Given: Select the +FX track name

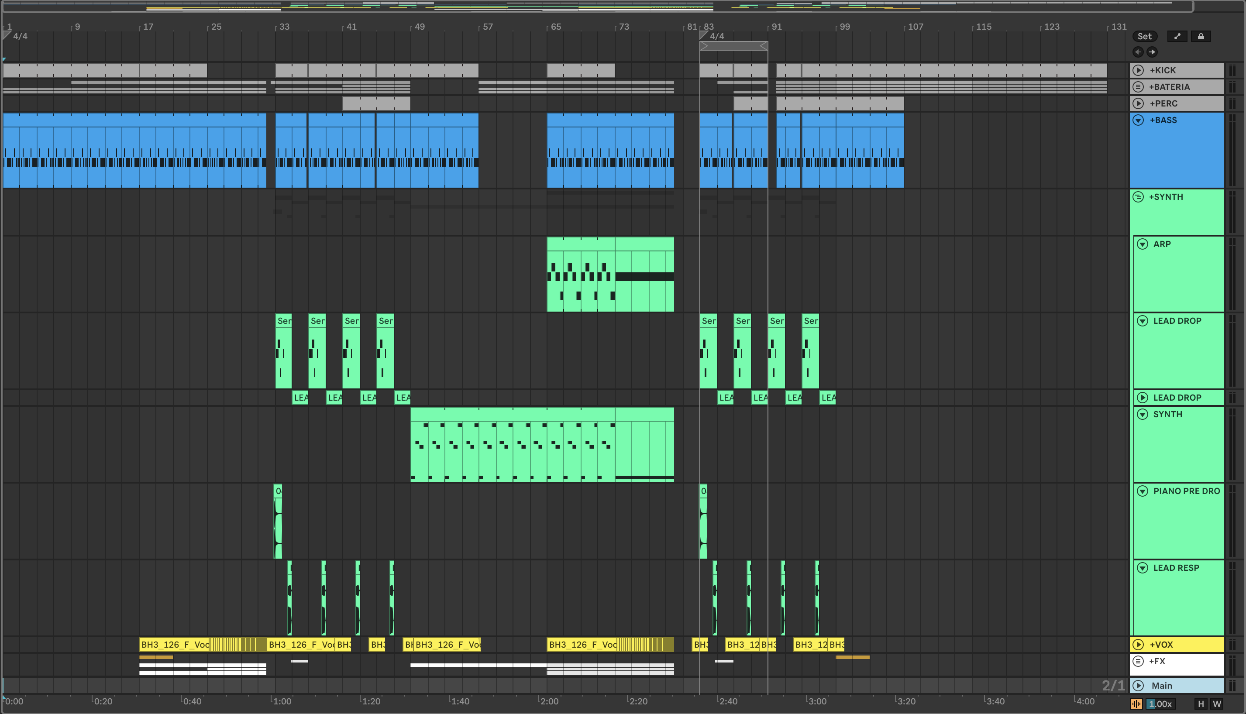Looking at the screenshot, I should click(1157, 661).
